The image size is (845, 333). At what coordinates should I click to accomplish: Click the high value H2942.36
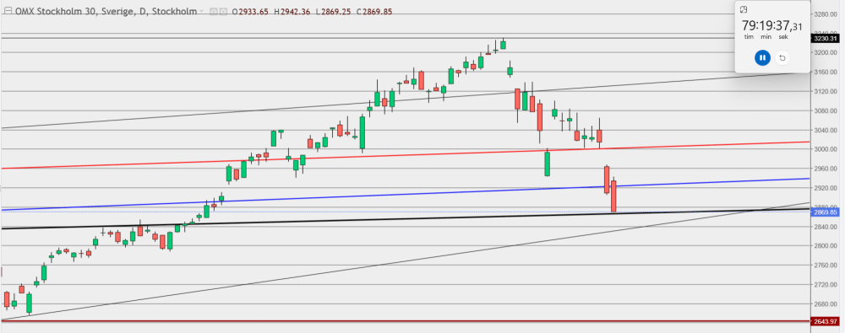(292, 11)
